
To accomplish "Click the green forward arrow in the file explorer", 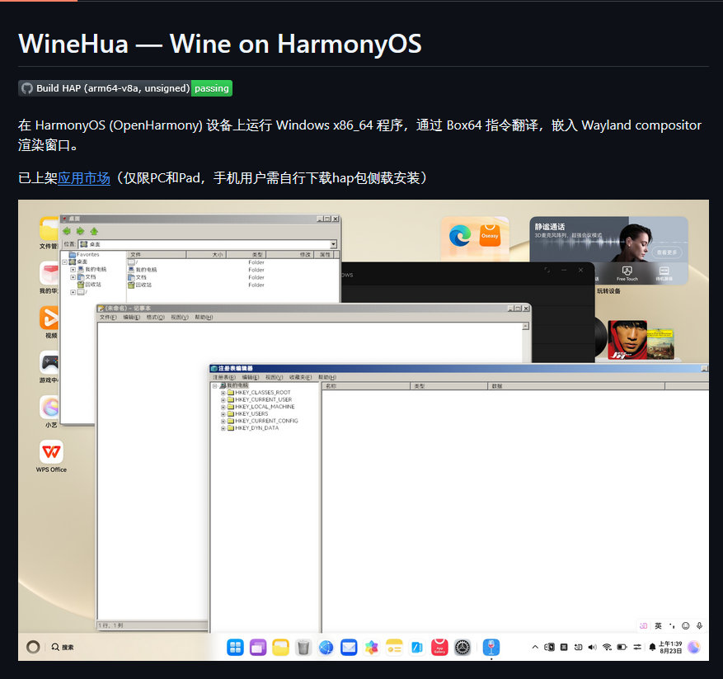I will click(80, 231).
